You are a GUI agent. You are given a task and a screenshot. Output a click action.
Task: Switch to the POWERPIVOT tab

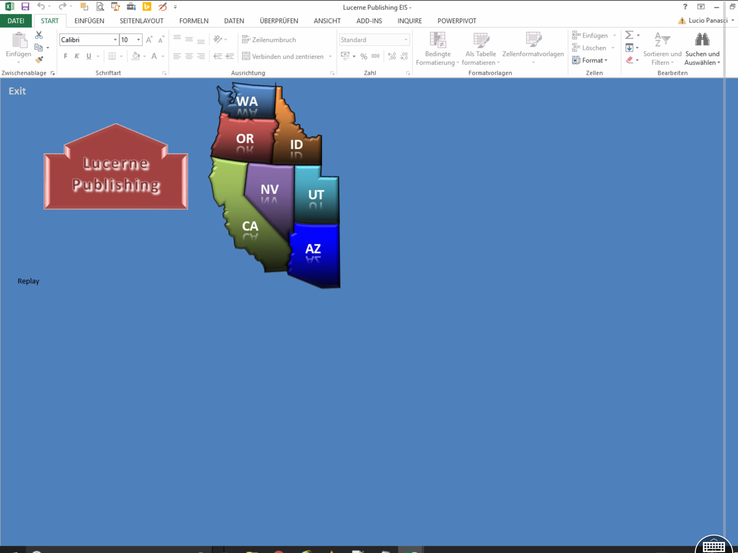(x=457, y=21)
